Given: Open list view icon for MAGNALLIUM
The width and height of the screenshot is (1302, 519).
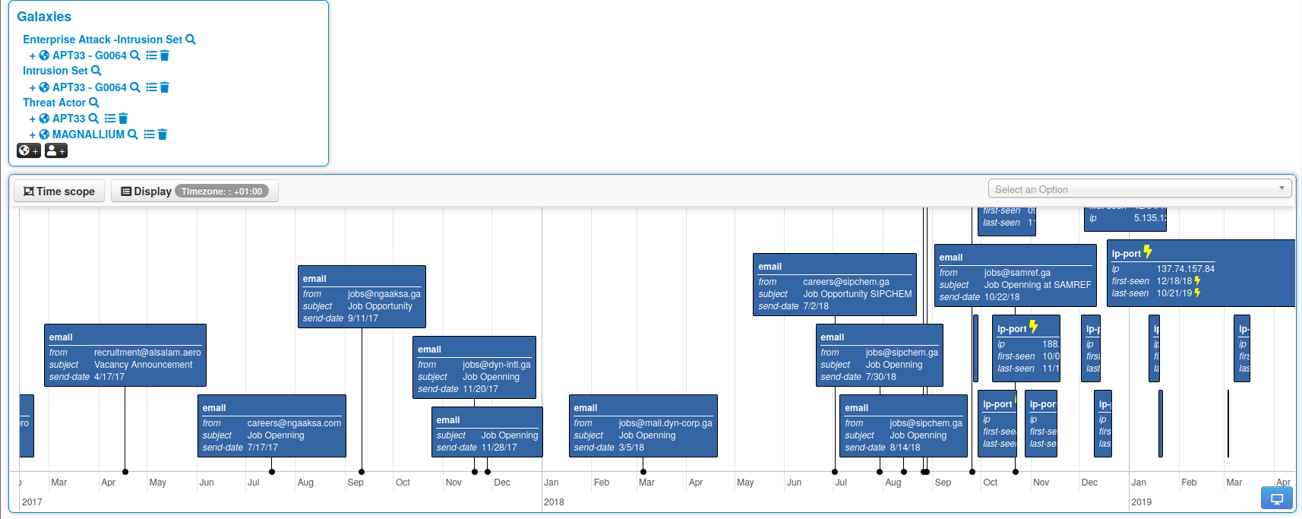Looking at the screenshot, I should coord(149,134).
